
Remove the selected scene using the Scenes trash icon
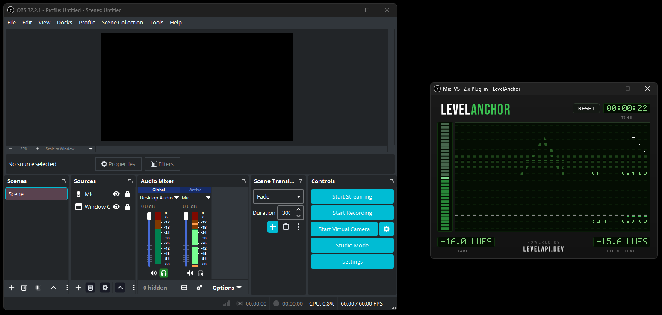(x=24, y=288)
